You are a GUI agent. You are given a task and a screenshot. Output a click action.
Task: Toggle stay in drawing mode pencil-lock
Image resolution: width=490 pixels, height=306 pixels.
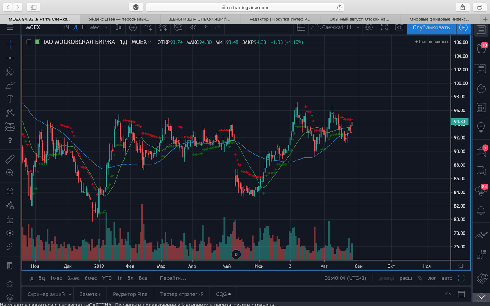click(10, 205)
